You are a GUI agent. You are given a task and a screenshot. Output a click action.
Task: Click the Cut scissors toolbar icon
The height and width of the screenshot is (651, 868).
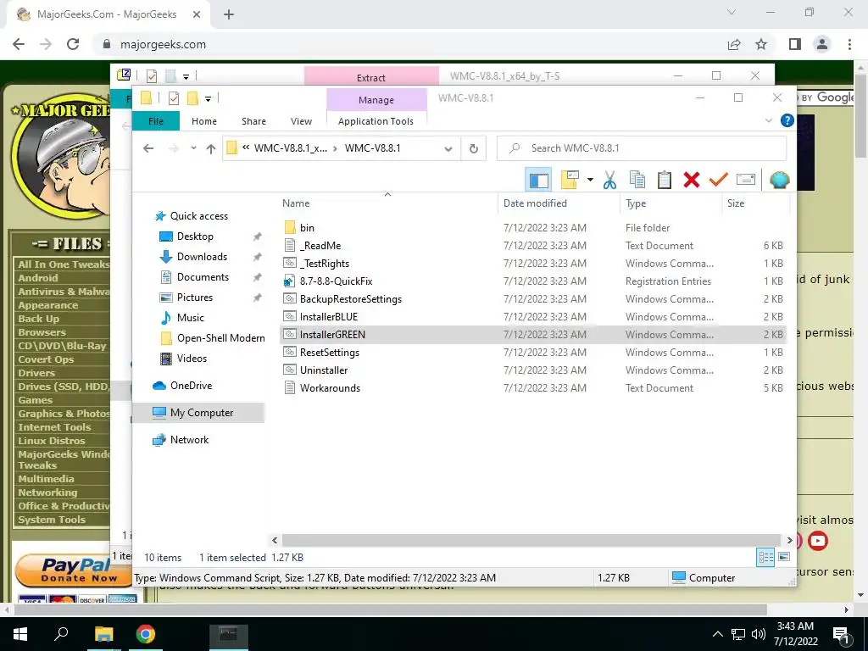[x=609, y=180]
